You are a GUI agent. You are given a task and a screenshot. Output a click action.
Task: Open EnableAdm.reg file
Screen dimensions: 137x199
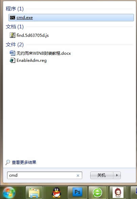(x=28, y=60)
